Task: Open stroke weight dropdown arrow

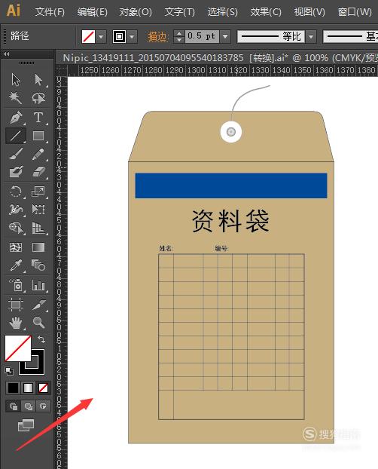Action: click(225, 36)
